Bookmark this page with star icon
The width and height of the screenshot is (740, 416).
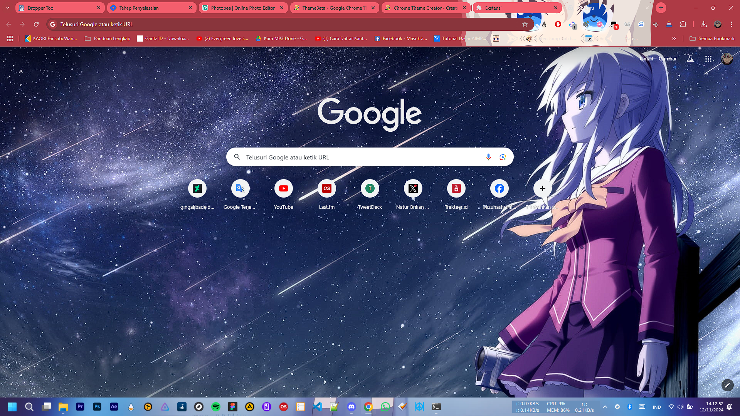[525, 24]
